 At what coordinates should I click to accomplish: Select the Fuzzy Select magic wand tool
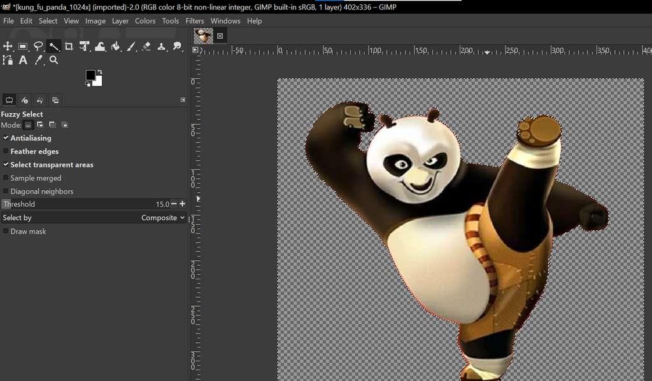point(53,46)
